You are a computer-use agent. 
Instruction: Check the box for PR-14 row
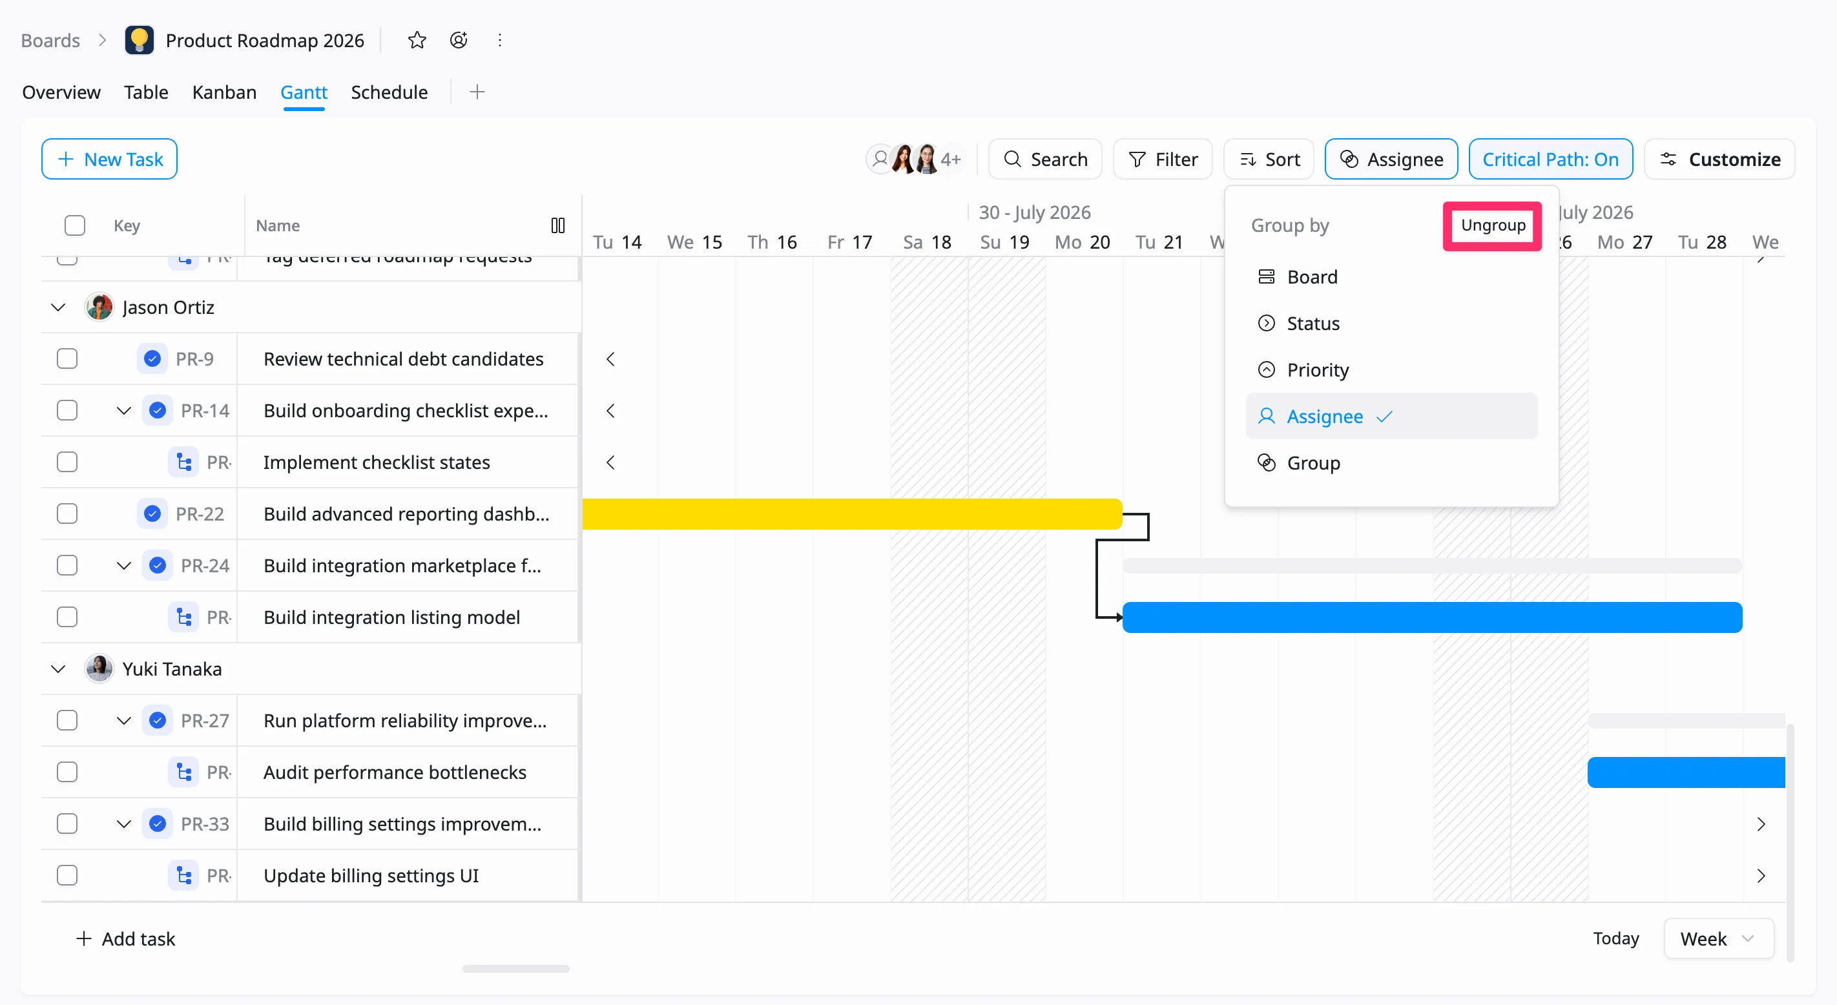[67, 410]
